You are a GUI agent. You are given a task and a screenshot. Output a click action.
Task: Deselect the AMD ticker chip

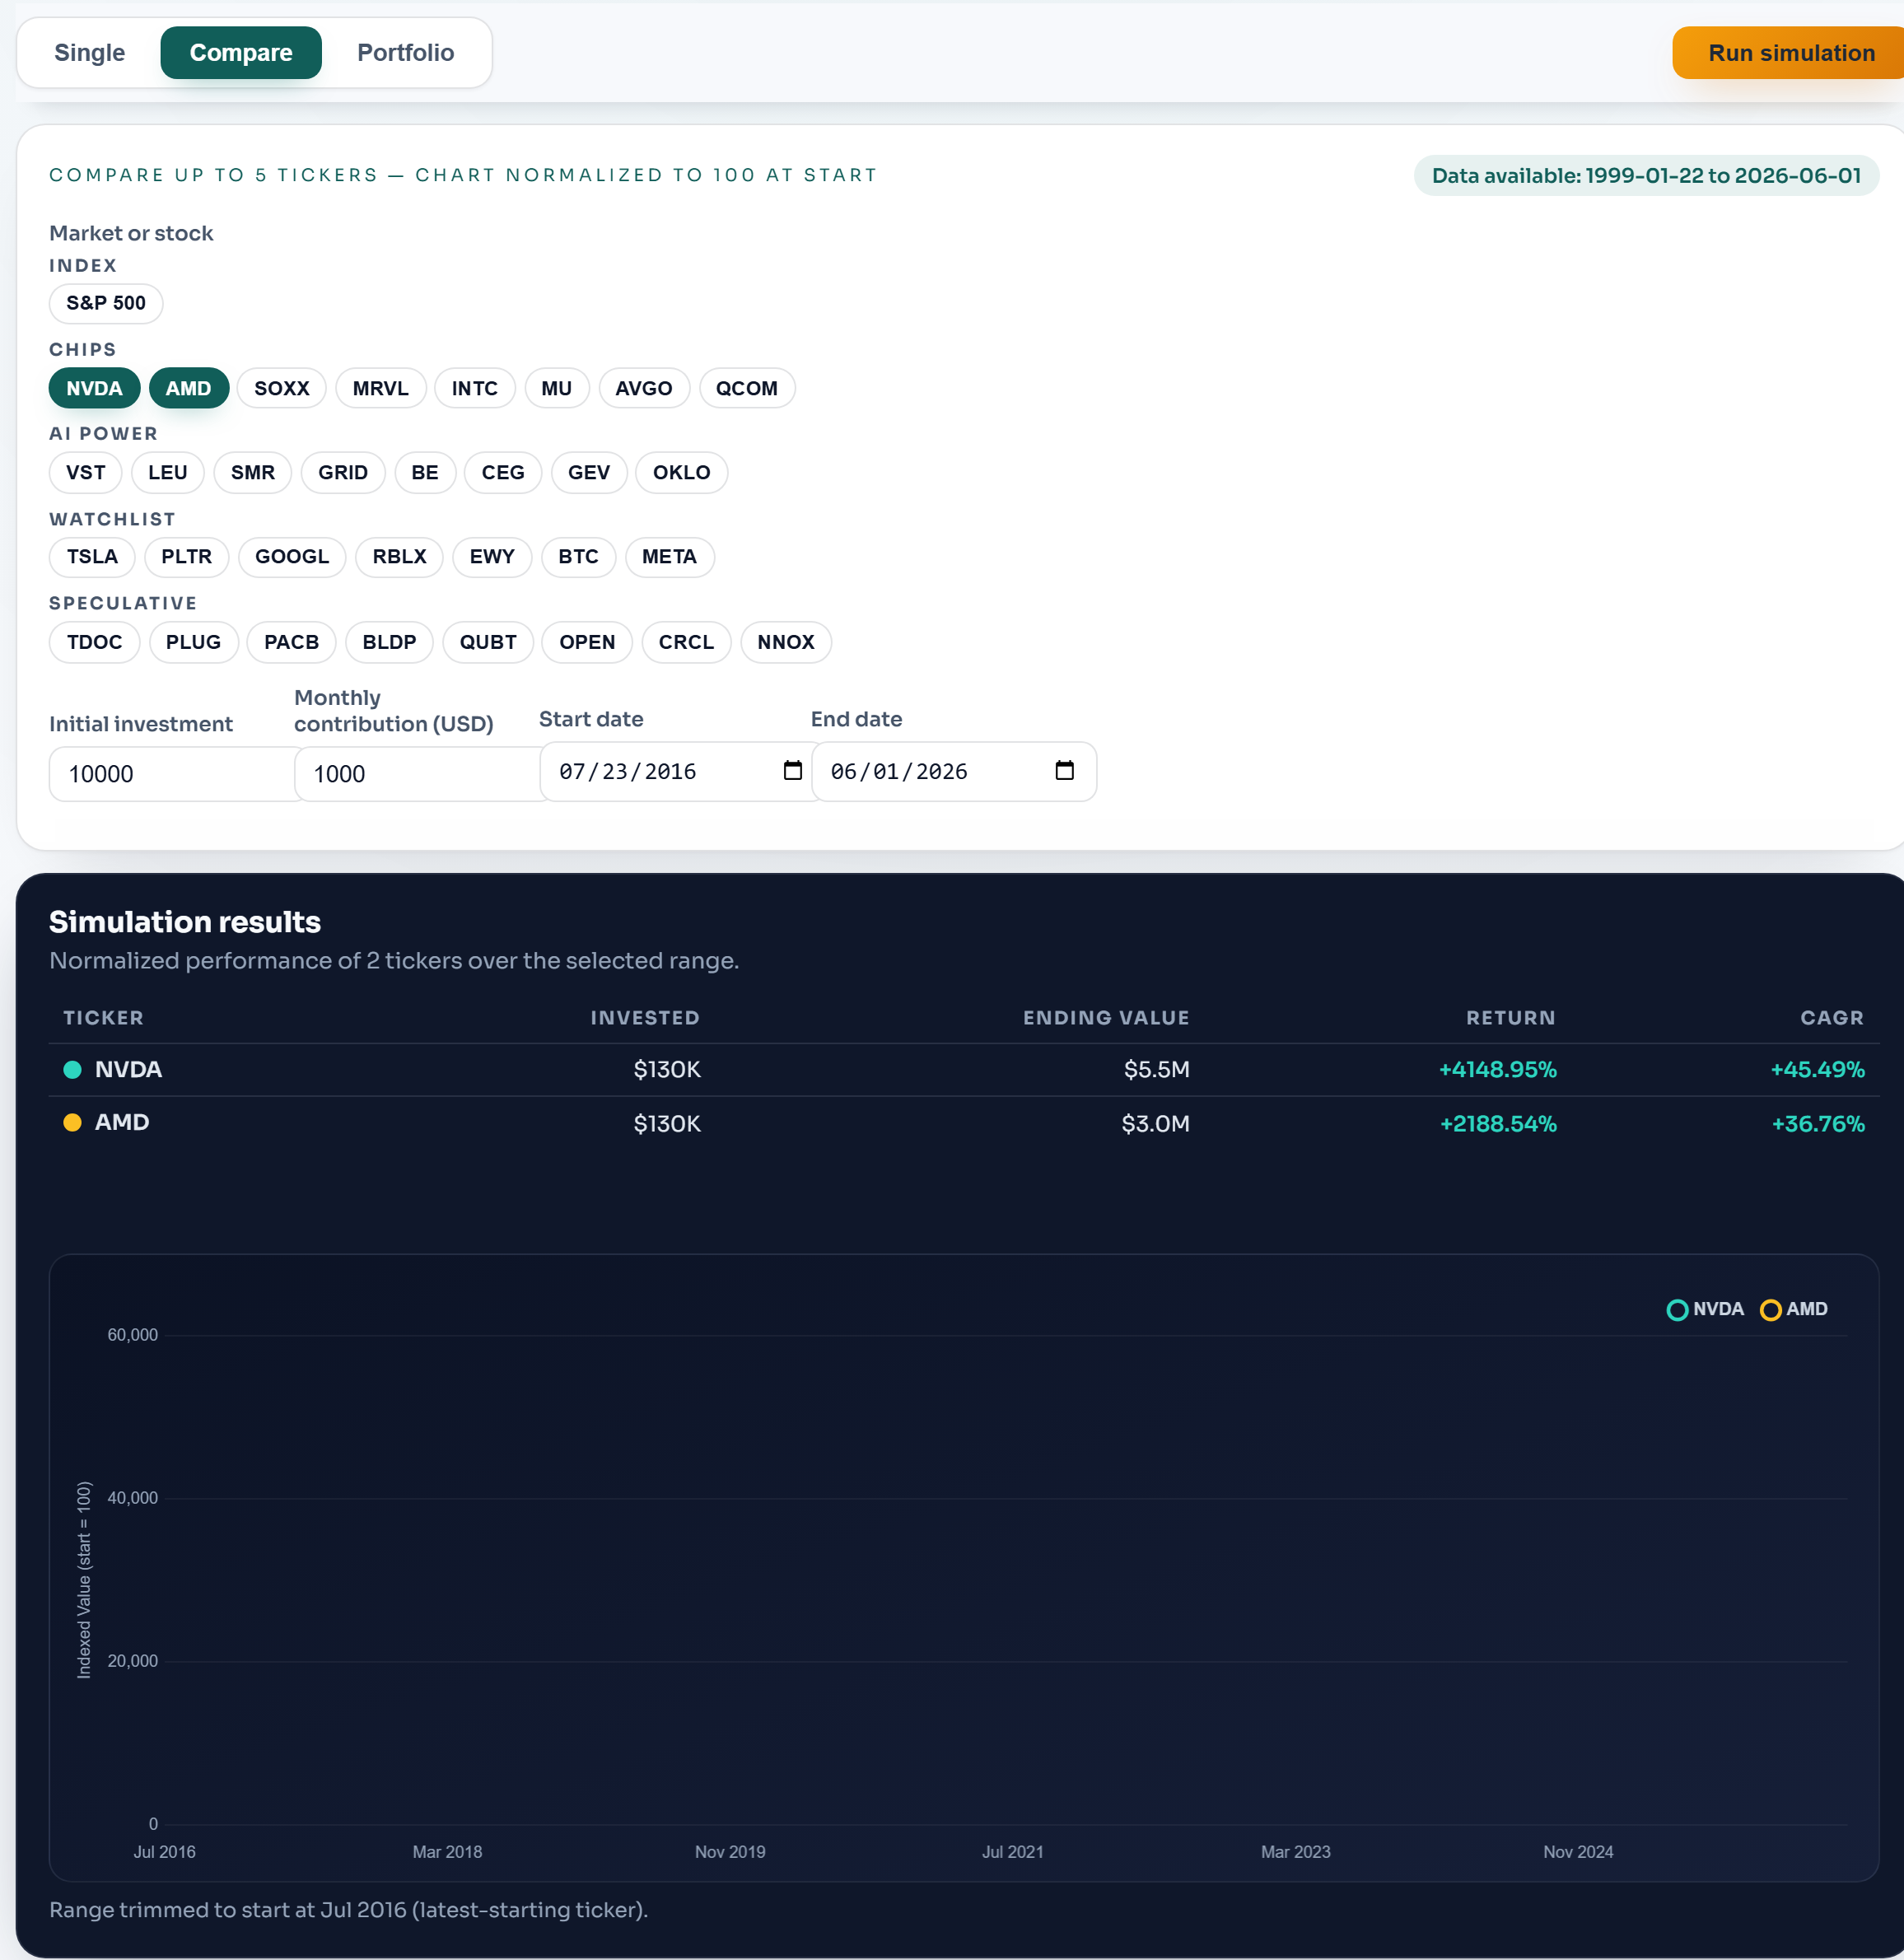click(x=189, y=388)
